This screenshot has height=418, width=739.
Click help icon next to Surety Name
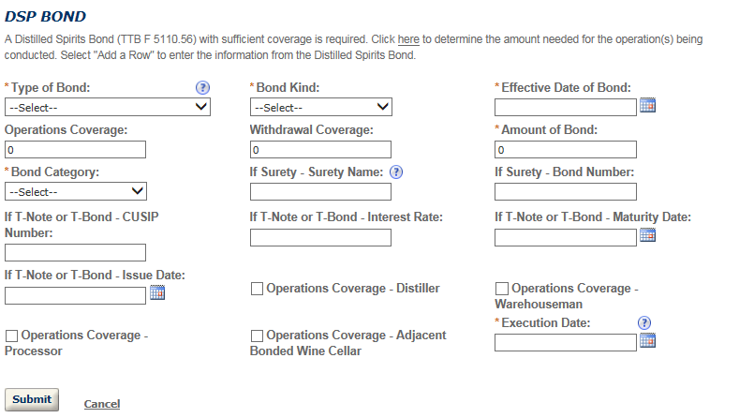(396, 172)
